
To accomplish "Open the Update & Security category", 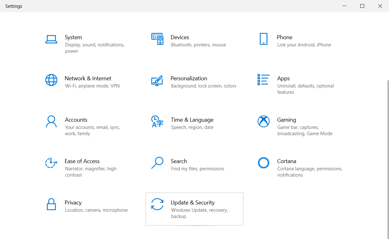I will pos(194,209).
